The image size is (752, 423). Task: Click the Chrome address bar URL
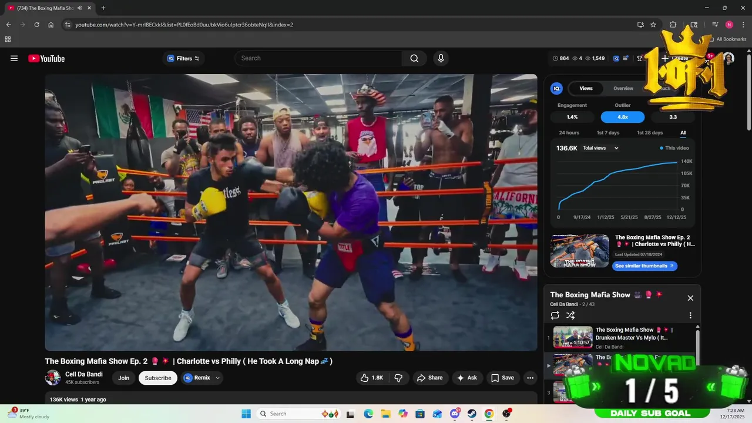tap(184, 25)
